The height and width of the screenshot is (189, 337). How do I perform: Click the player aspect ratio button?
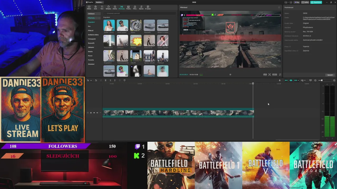point(275,75)
